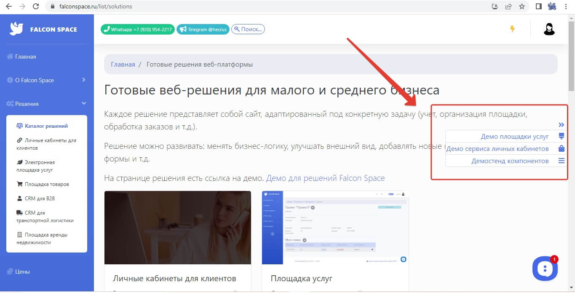Viewport: 575px width, 293px height.
Task: Open the user profile avatar icon
Action: (x=549, y=29)
